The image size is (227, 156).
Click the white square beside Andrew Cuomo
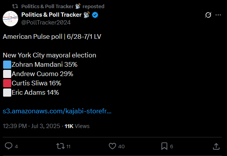7,74
